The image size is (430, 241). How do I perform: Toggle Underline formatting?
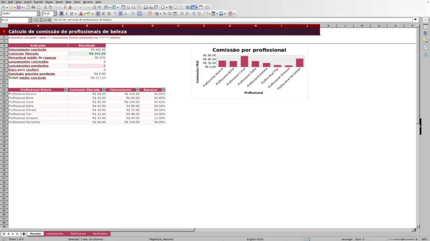click(x=71, y=14)
